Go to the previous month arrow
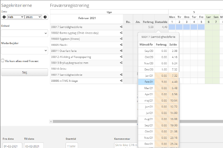223x148 pixels. (4, 17)
